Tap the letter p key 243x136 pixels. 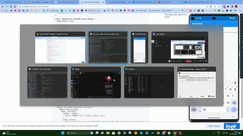(235, 89)
